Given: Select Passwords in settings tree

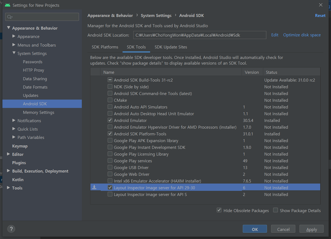Looking at the screenshot, I should pyautogui.click(x=33, y=62).
